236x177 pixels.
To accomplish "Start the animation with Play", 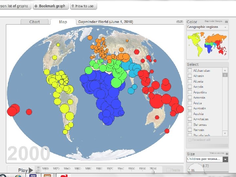I will [26, 170].
